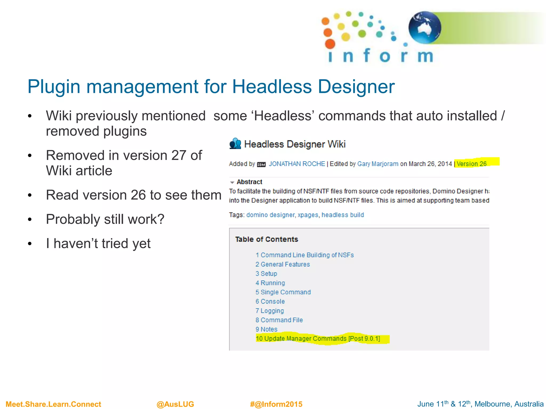Screen dimensions: 546x409
Task: Click the Plugin management slide title
Action: point(211,87)
